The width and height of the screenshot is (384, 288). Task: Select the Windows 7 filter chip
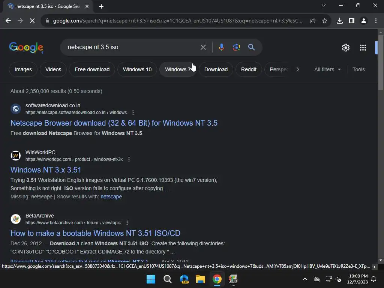pyautogui.click(x=178, y=69)
